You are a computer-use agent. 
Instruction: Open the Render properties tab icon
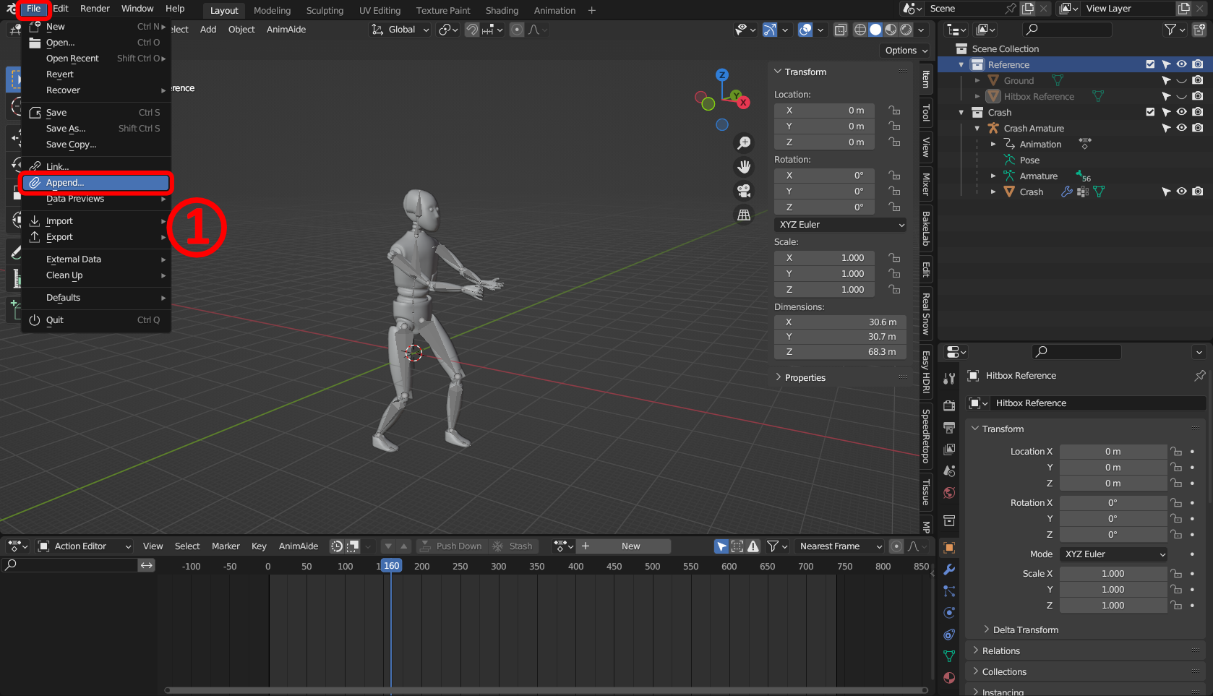(949, 406)
